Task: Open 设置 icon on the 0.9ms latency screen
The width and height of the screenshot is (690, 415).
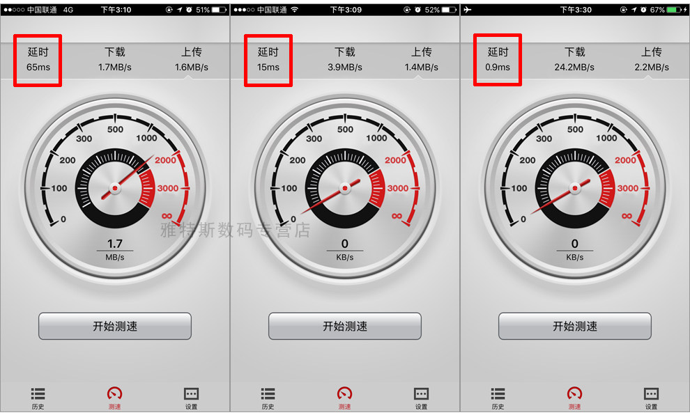Action: 651,398
